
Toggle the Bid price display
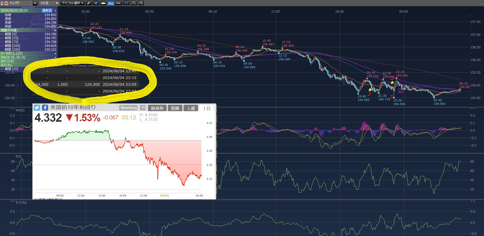tap(111, 3)
